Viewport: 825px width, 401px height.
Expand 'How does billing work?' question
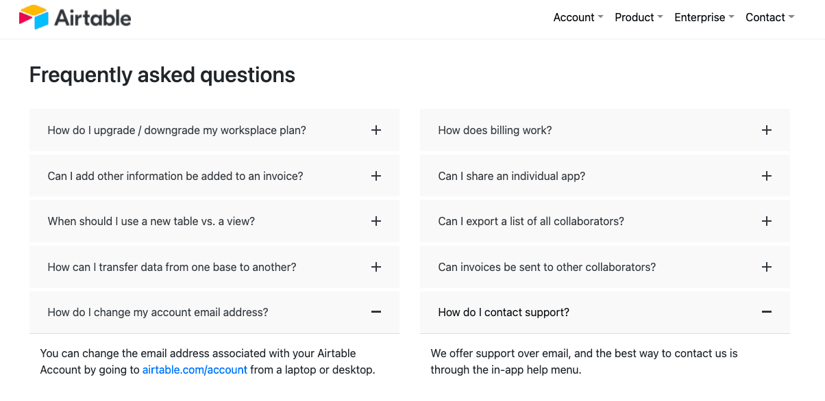(x=605, y=130)
